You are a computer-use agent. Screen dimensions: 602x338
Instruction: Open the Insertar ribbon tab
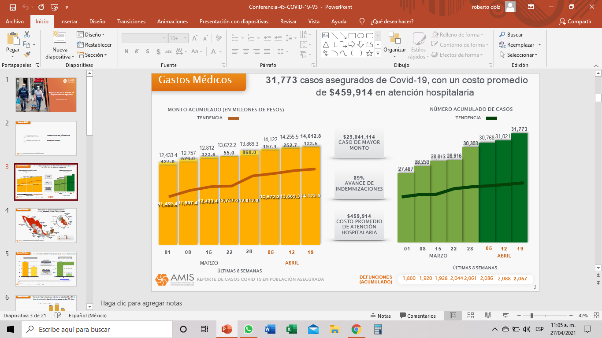69,22
